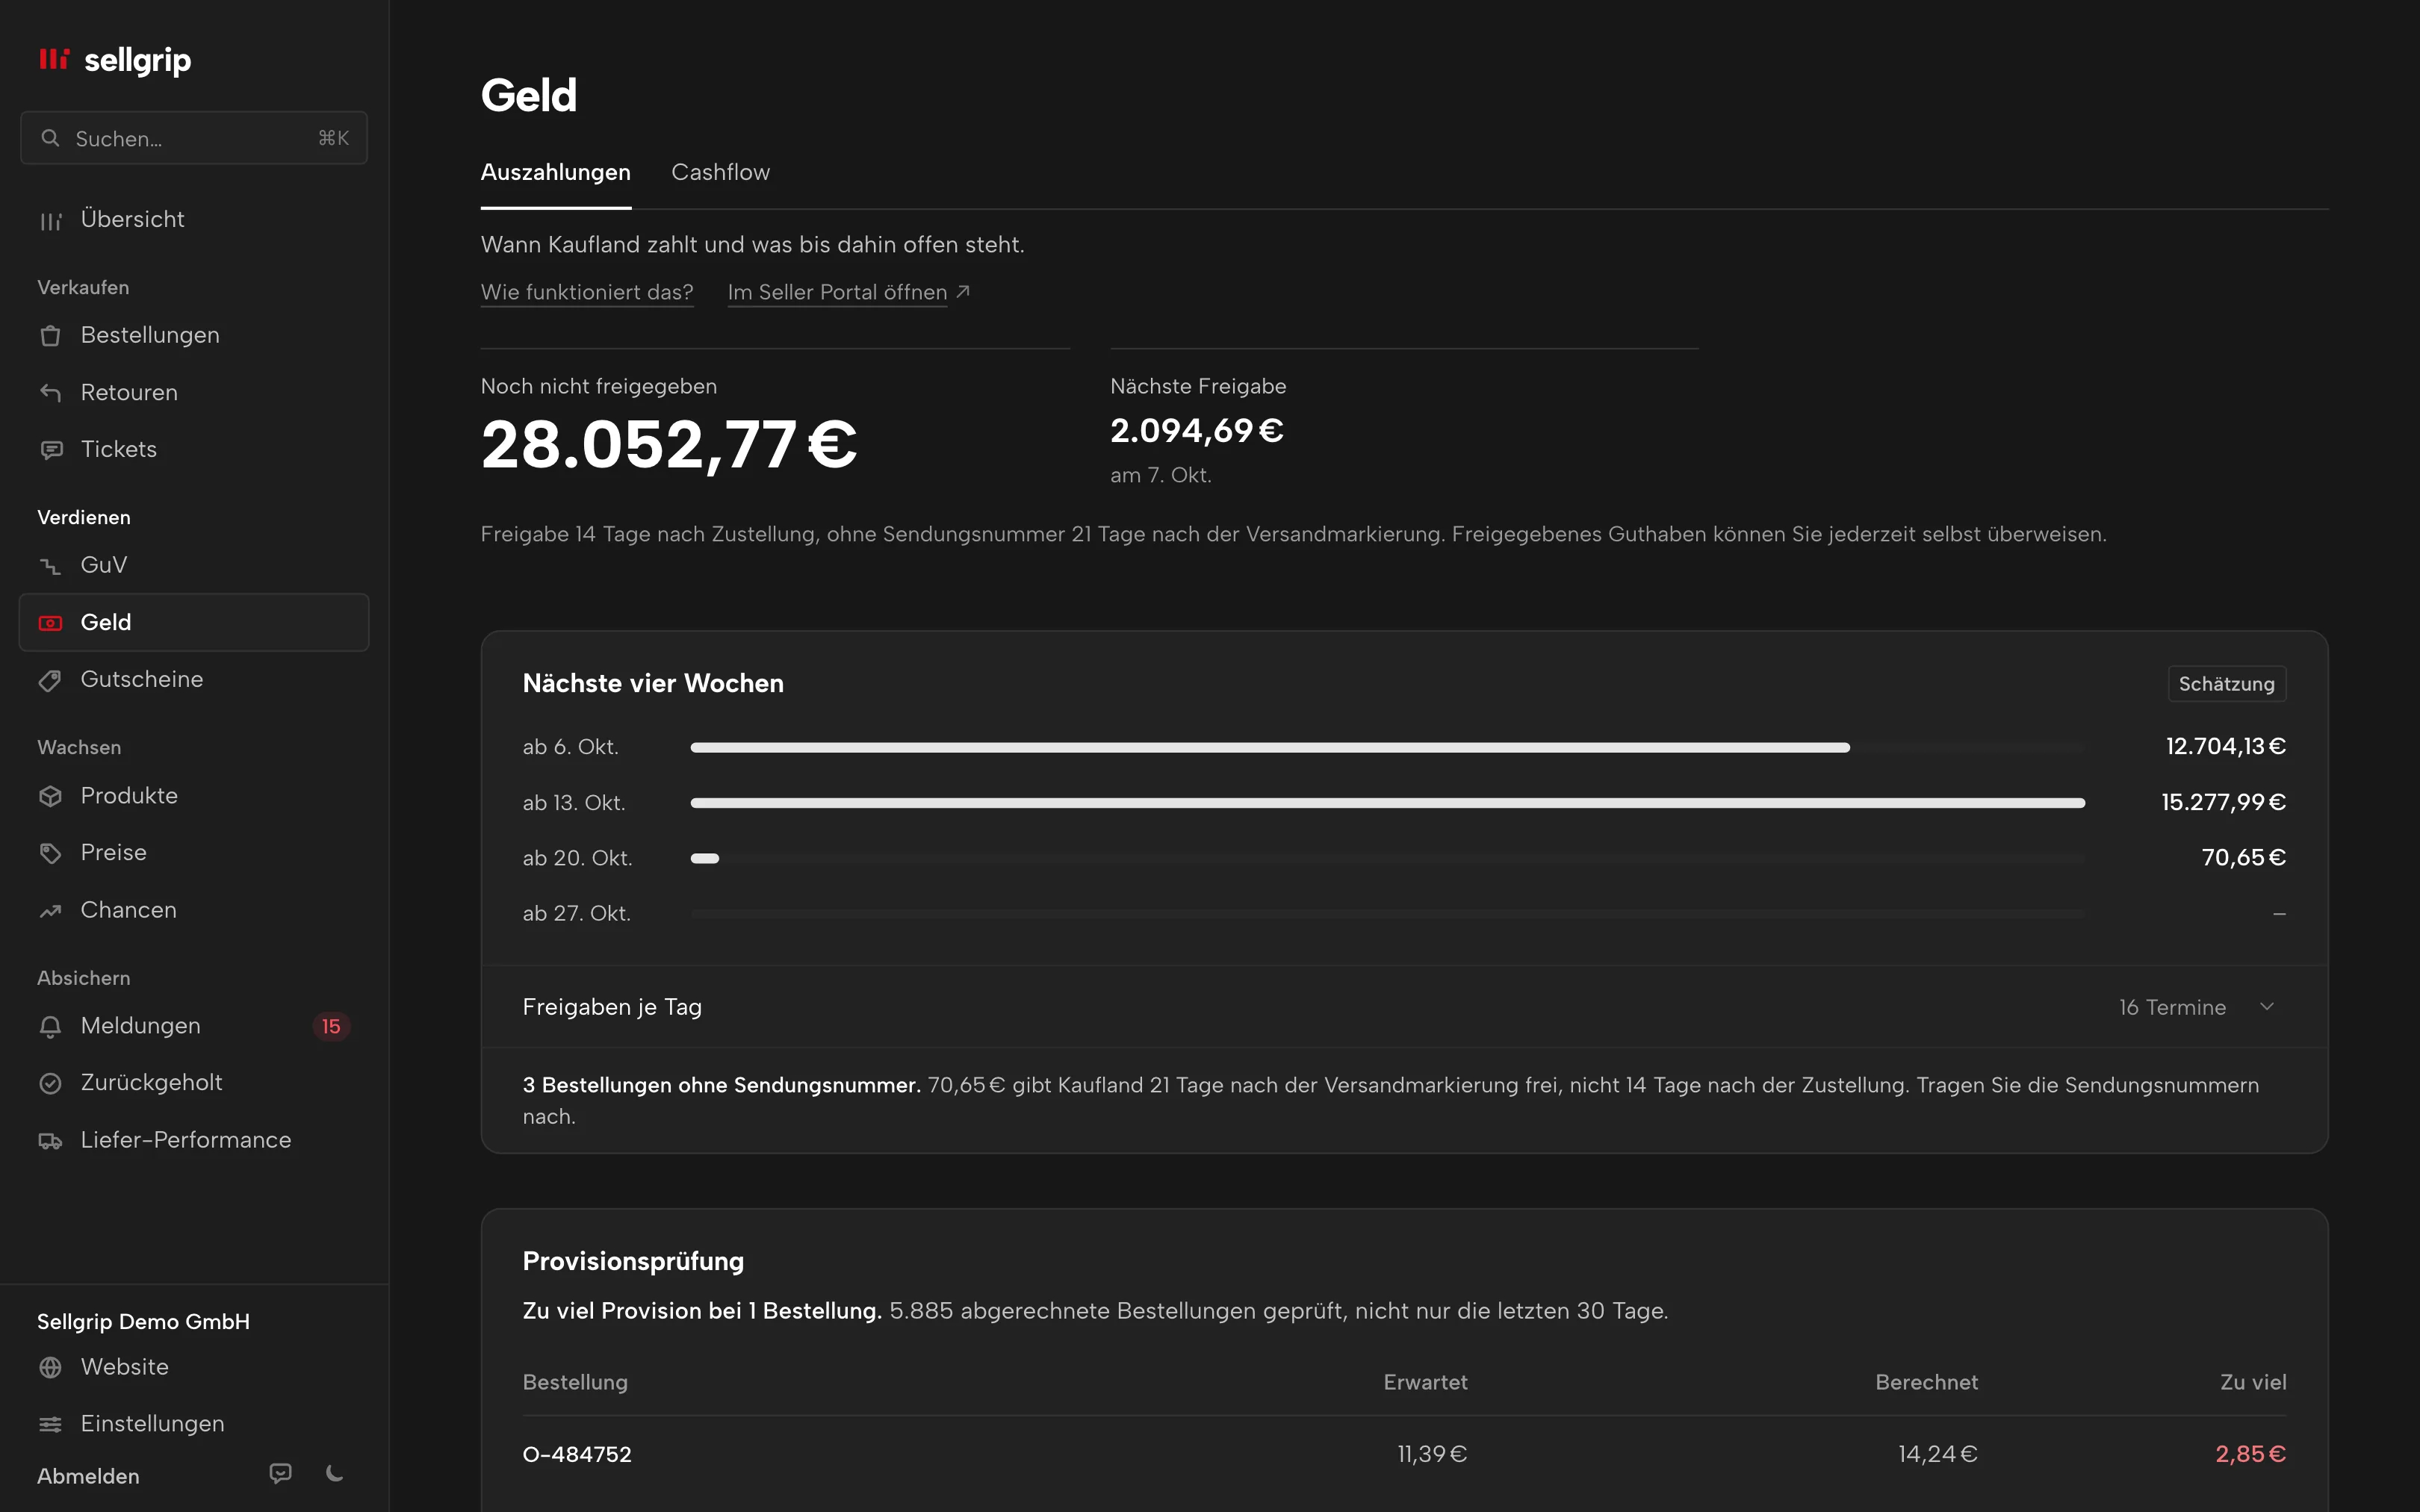
Task: Switch to the Cashflow tab
Action: [720, 172]
